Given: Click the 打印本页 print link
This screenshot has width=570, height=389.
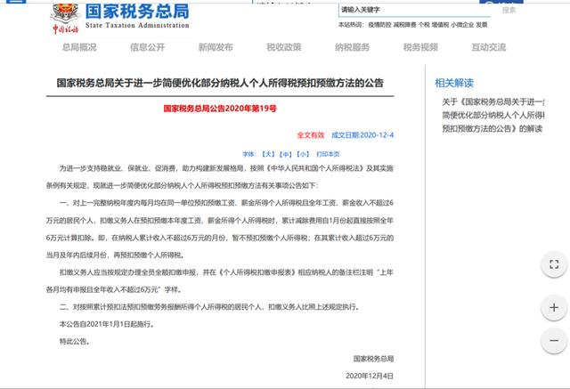Looking at the screenshot, I should 329,153.
